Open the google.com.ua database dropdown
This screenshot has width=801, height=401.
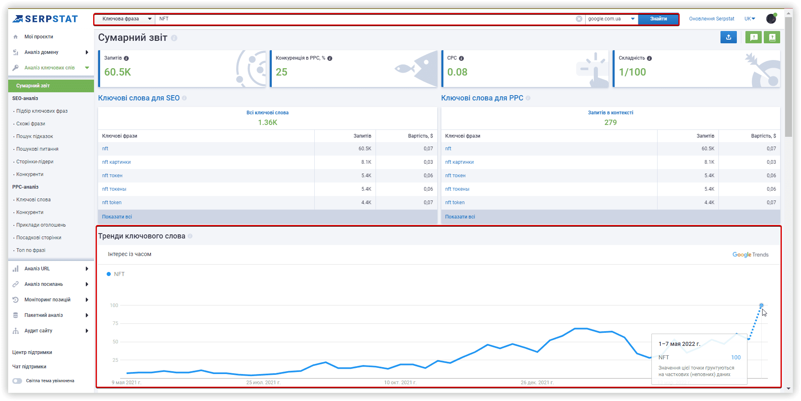[x=611, y=19]
